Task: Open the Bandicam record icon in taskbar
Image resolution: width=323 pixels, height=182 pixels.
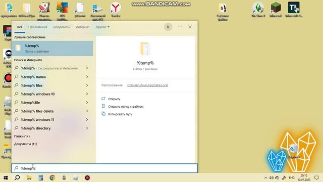Action: click(x=87, y=177)
